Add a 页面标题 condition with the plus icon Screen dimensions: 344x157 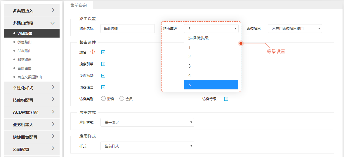(103, 75)
